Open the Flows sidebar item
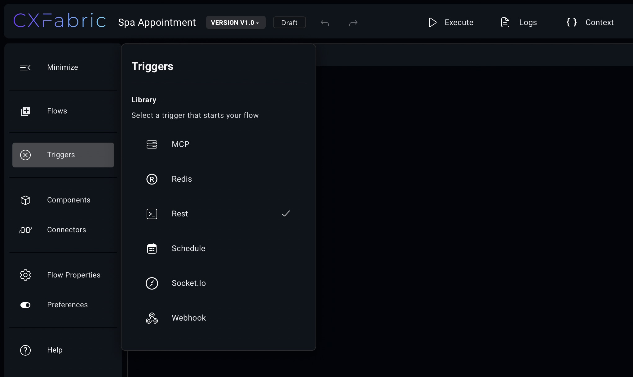Image resolution: width=633 pixels, height=377 pixels. [63, 111]
